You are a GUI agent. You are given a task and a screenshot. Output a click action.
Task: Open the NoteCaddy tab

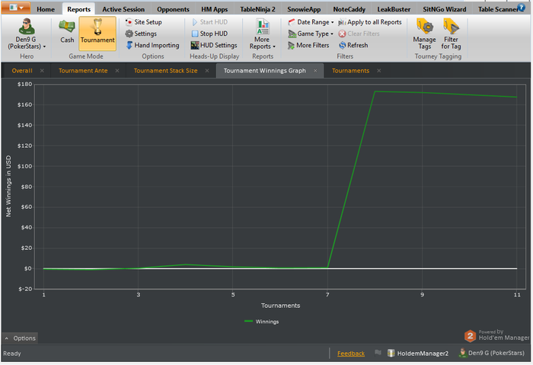349,9
